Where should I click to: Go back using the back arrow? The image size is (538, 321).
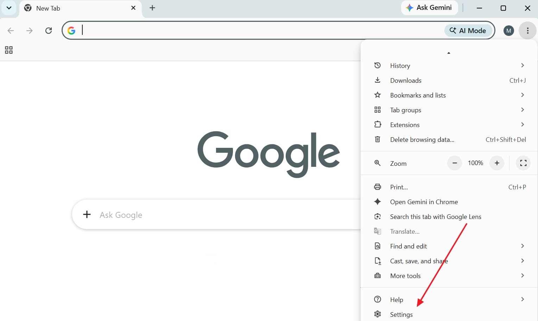11,31
